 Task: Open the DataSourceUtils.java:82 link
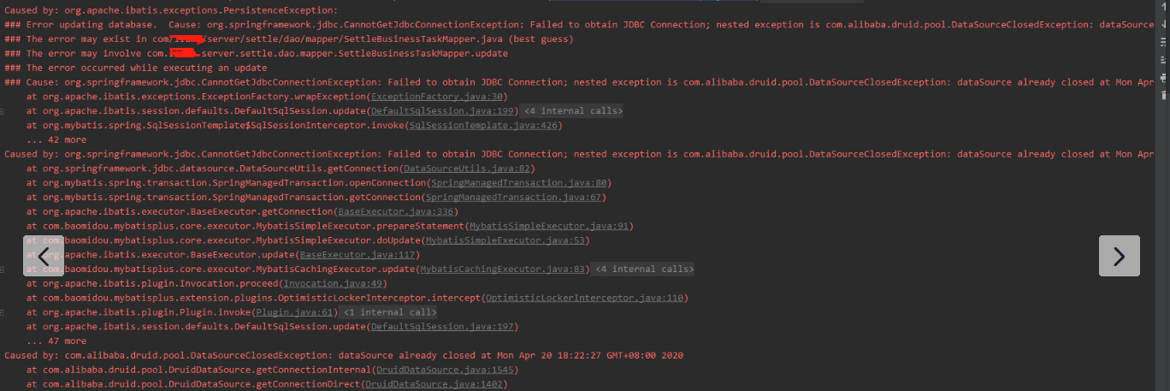point(467,169)
